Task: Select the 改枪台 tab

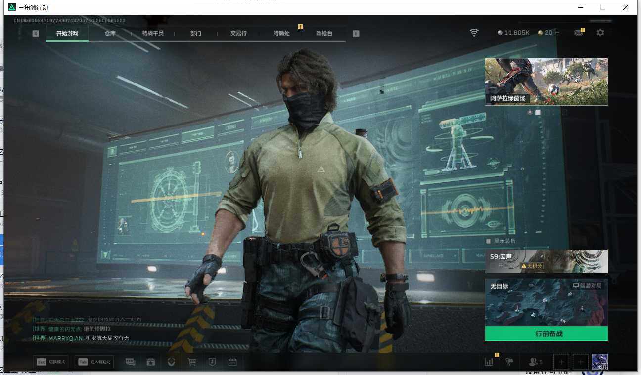Action: [x=324, y=33]
